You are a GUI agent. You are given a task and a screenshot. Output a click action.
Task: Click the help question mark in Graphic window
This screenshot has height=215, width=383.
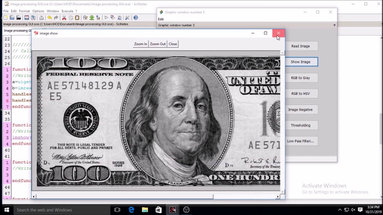[334, 25]
